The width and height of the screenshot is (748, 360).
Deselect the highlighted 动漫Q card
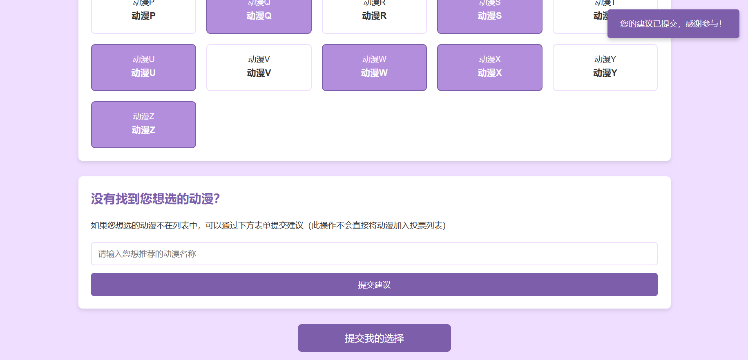(259, 16)
